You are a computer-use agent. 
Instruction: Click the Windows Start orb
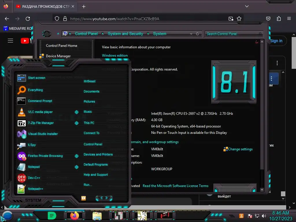[7, 216]
